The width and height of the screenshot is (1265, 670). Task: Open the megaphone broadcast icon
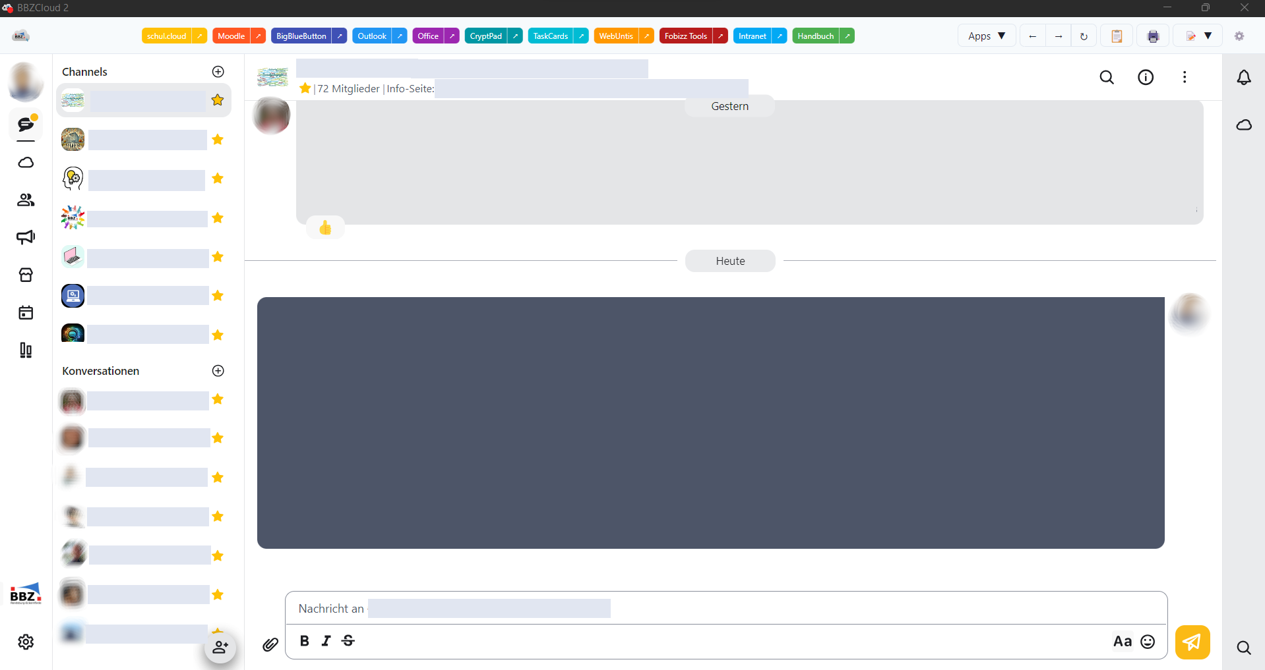(x=26, y=237)
